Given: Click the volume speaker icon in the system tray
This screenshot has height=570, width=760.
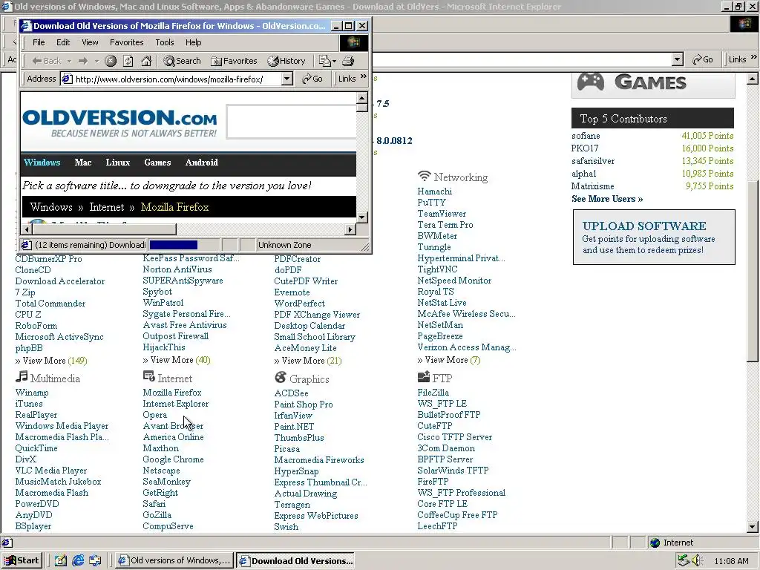Looking at the screenshot, I should pos(697,561).
